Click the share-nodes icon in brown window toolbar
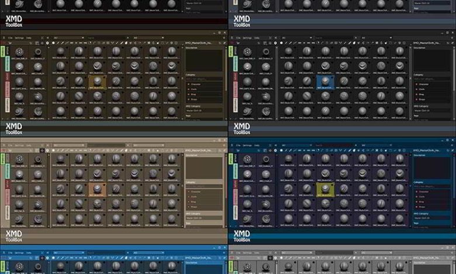Viewport: 456px width, 274px height. pyautogui.click(x=135, y=43)
